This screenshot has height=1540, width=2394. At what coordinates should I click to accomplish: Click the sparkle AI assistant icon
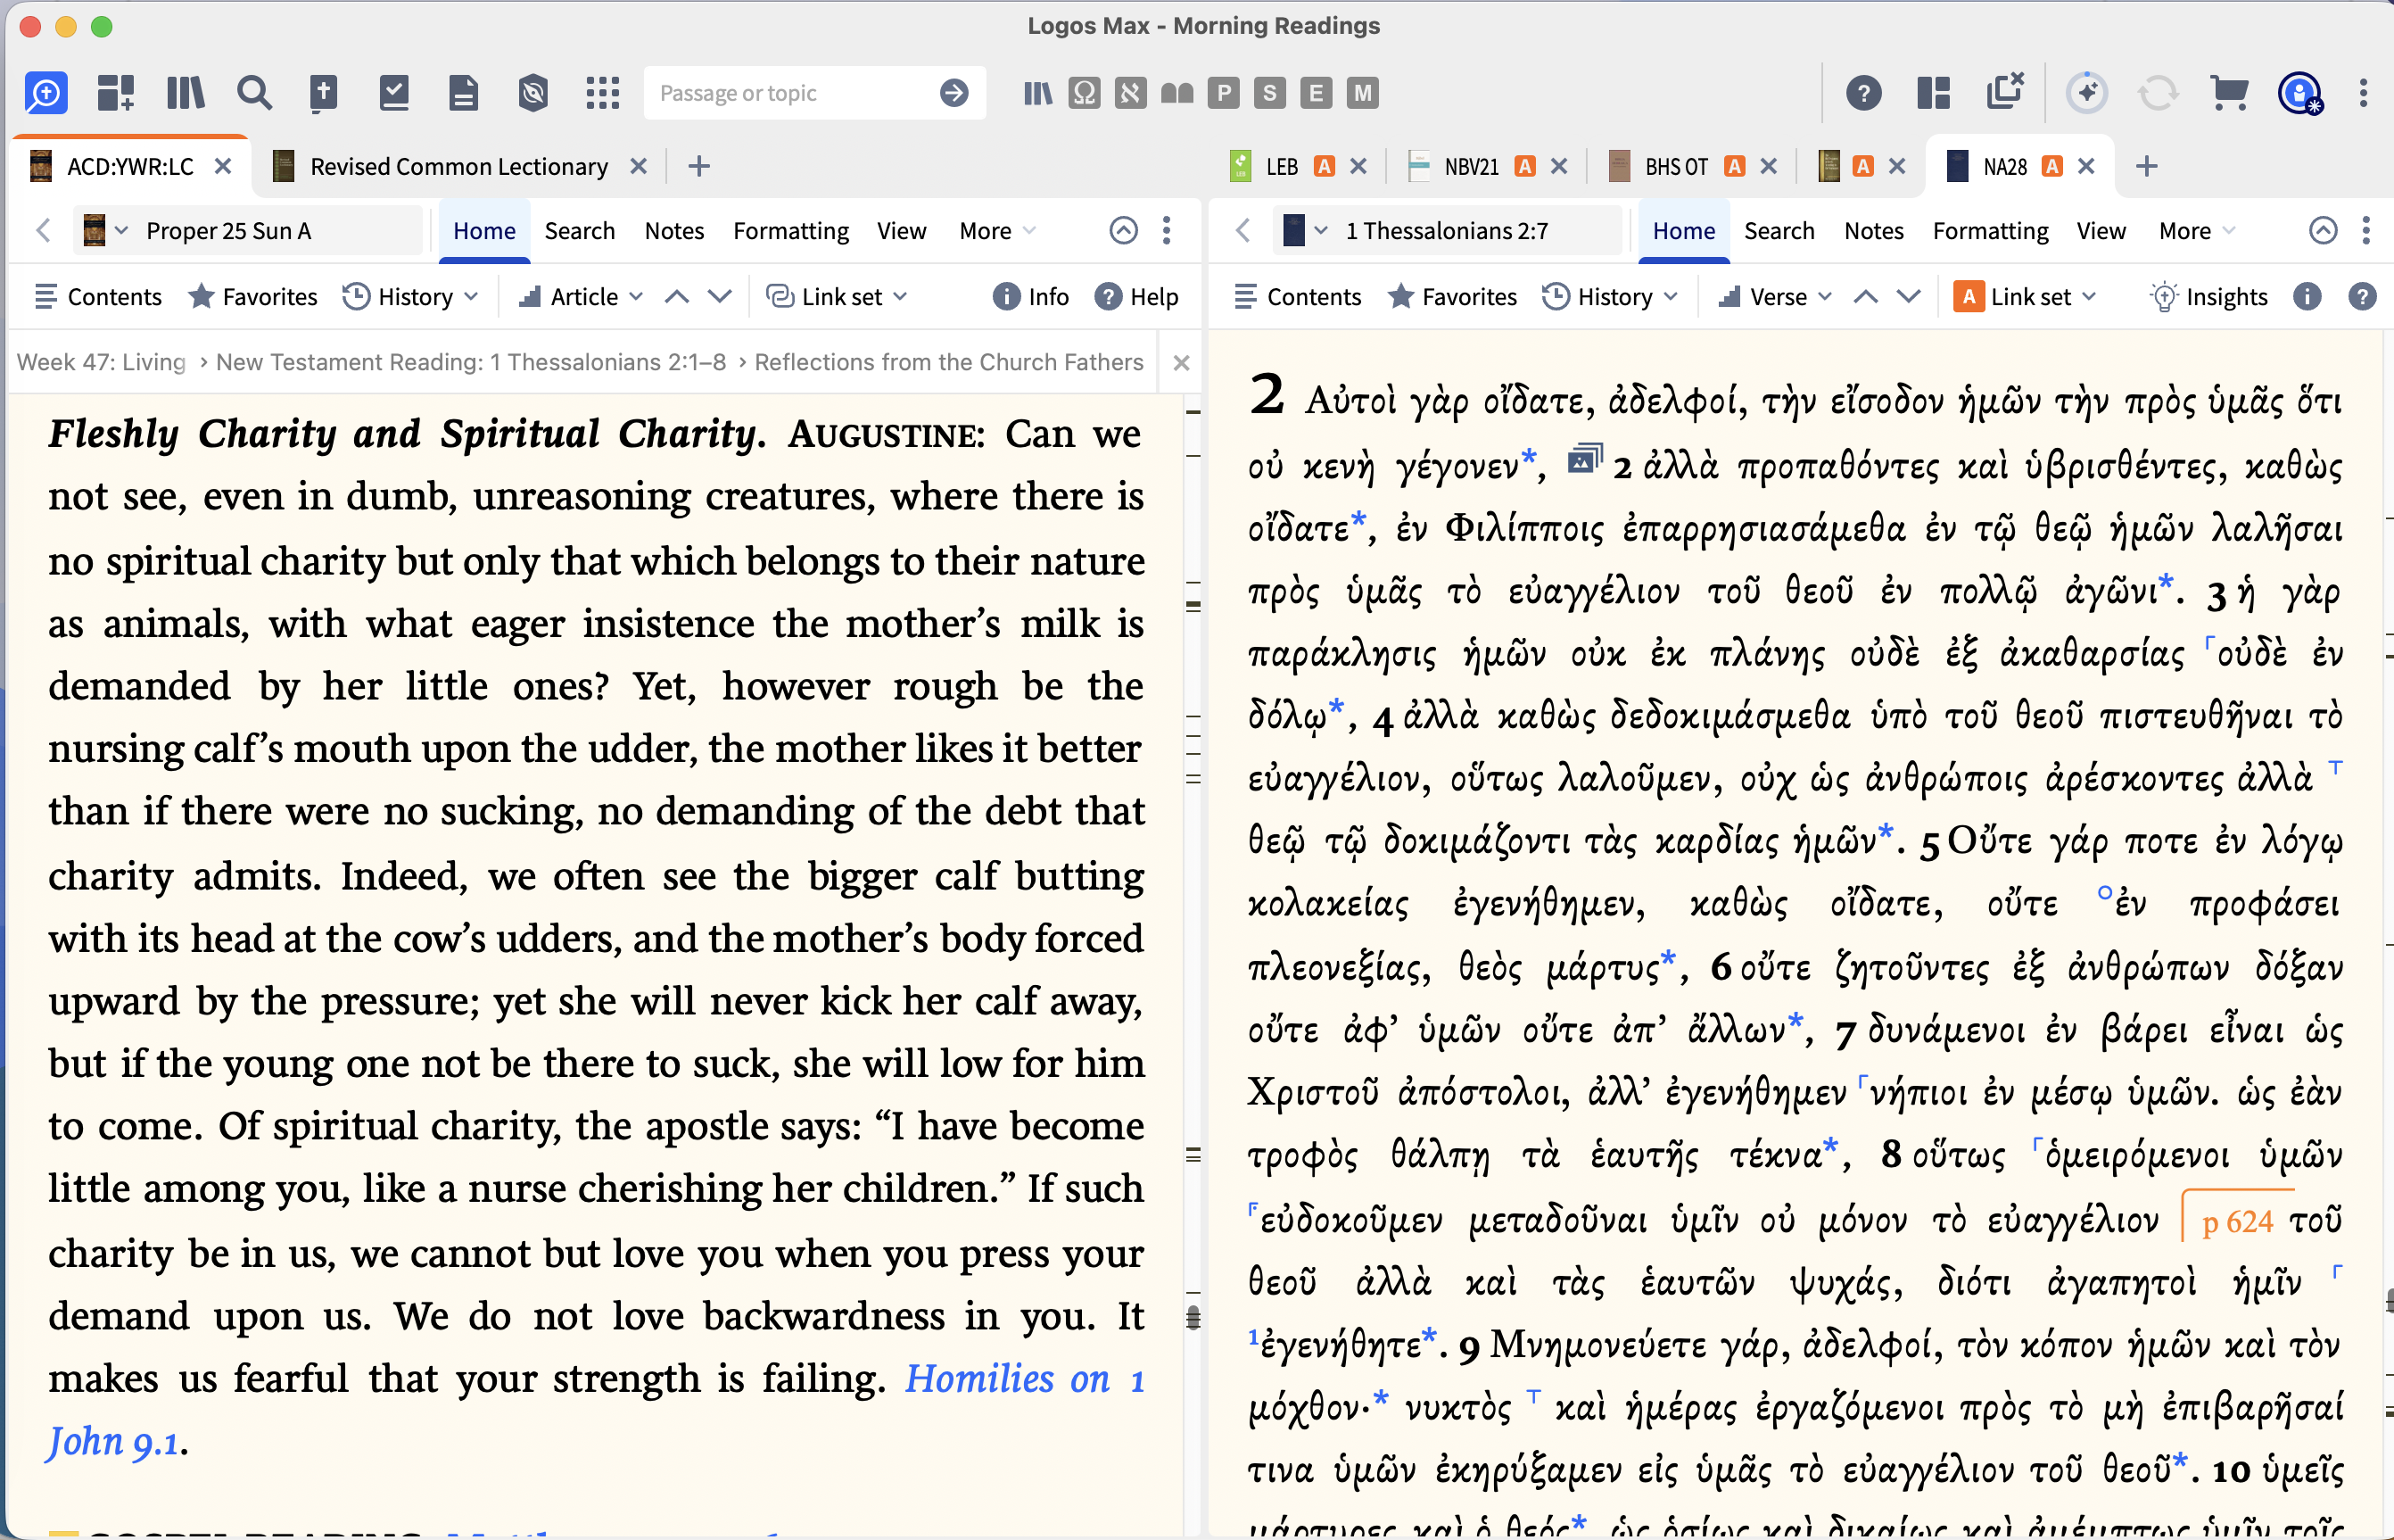(2086, 93)
